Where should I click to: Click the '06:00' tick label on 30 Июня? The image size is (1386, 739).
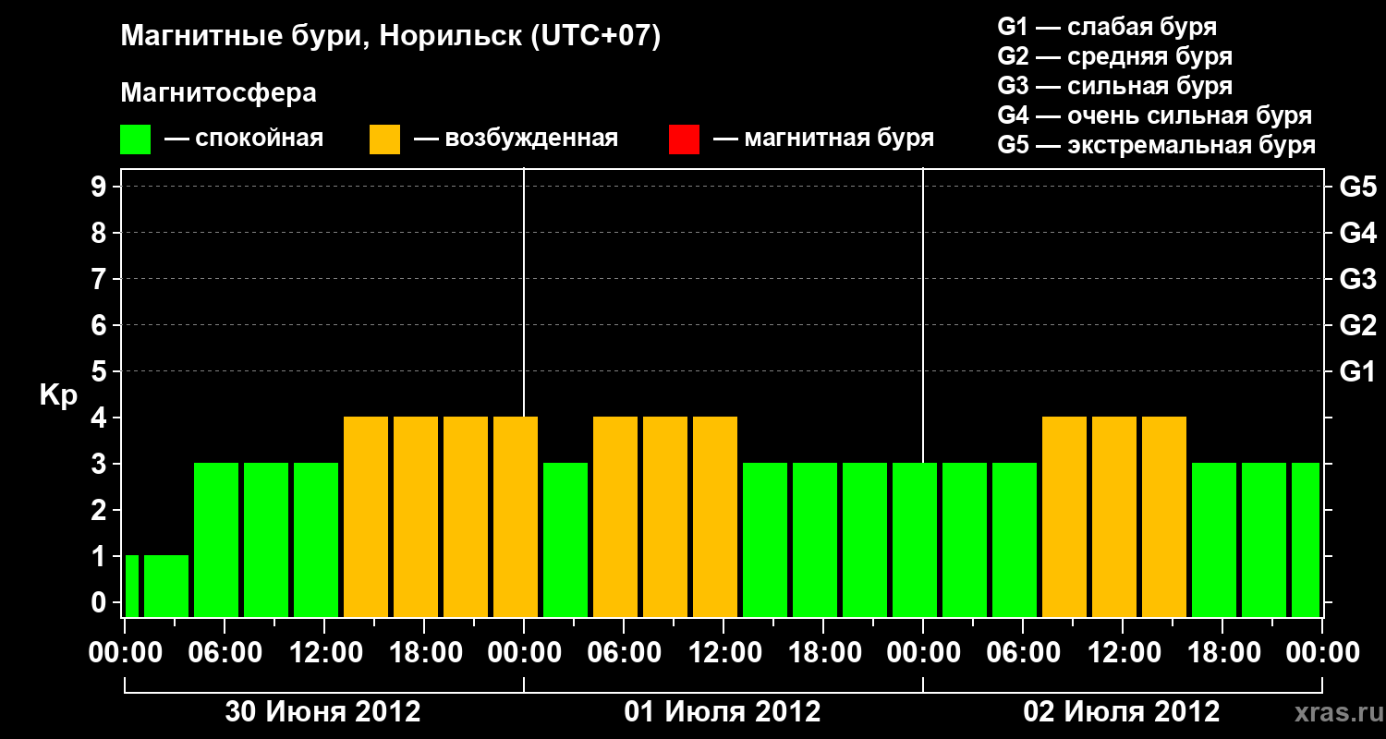tap(224, 653)
